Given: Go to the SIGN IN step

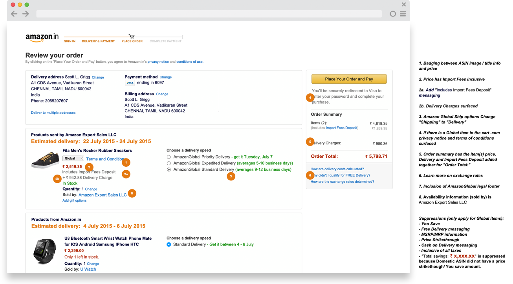Looking at the screenshot, I should [x=70, y=41].
